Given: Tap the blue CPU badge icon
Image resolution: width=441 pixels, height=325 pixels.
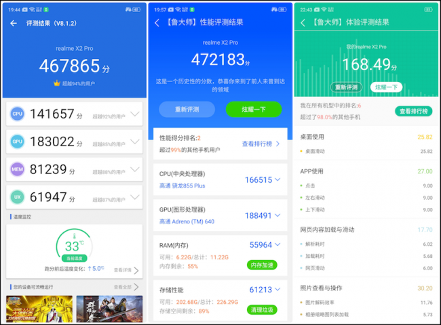Looking at the screenshot, I should (x=18, y=115).
